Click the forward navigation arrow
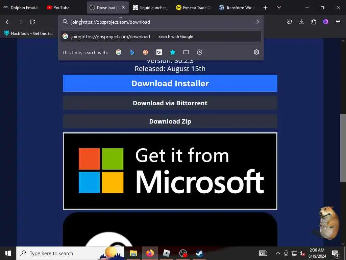 [20, 22]
